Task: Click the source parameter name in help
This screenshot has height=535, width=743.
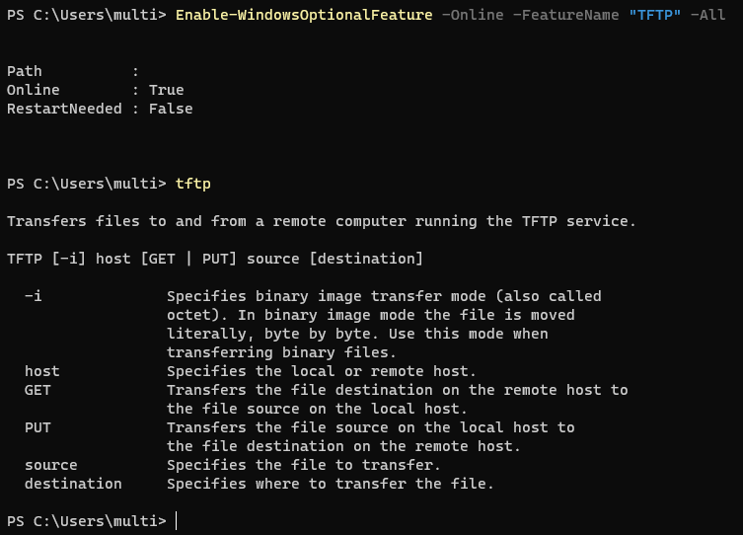Action: [x=50, y=465]
